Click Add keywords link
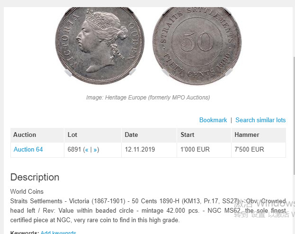This screenshot has height=234, width=295. [x=58, y=232]
